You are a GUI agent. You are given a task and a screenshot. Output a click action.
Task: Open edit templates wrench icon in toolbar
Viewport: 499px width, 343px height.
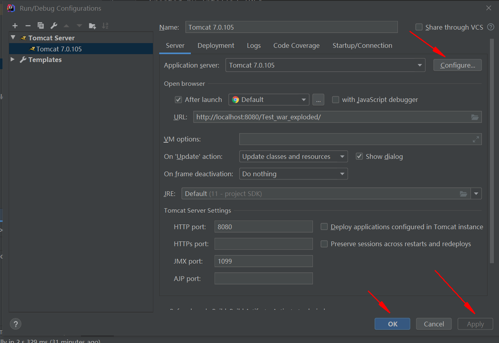(54, 26)
